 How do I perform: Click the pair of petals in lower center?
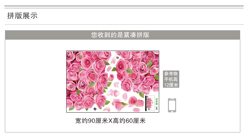click(113, 93)
